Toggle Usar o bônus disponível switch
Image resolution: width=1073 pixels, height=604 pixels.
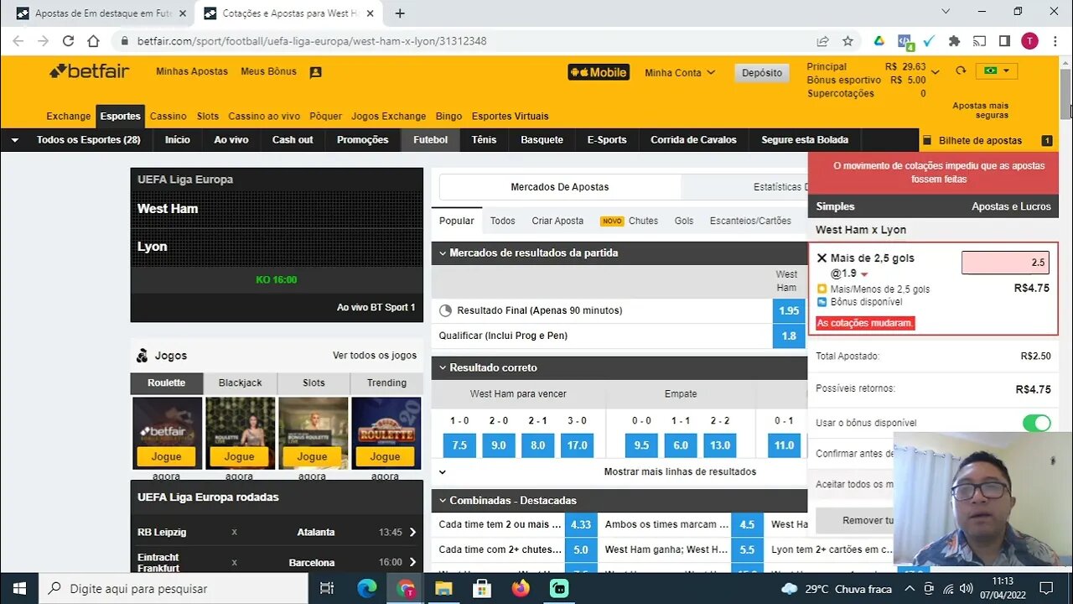click(x=1036, y=423)
